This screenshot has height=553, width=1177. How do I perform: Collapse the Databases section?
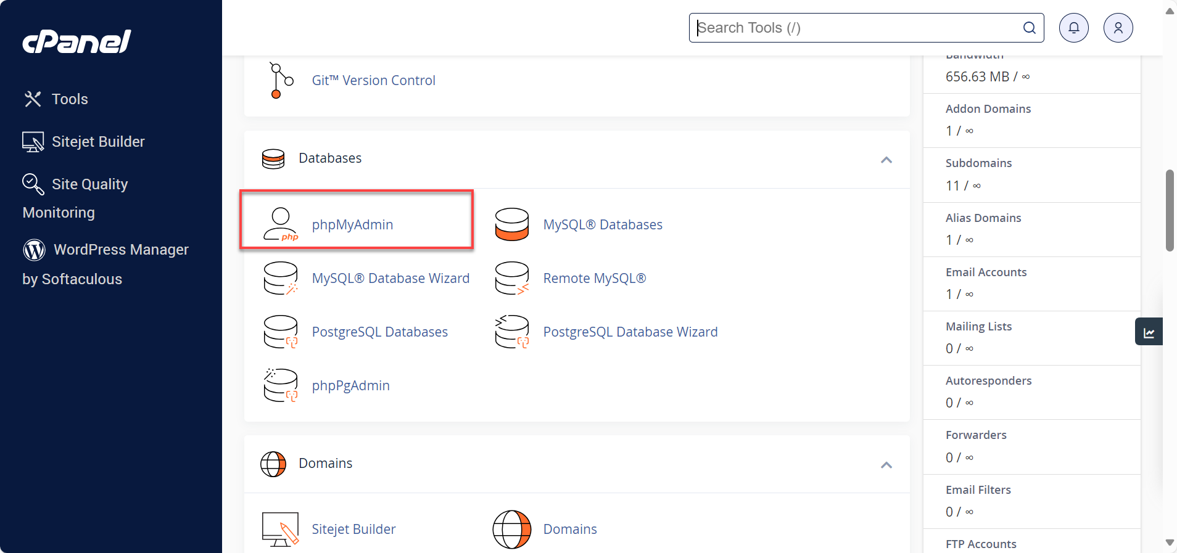[886, 160]
